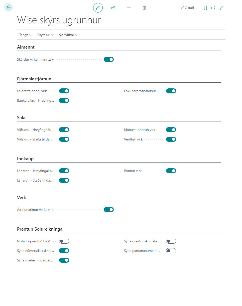The image size is (242, 306).
Task: Click the edit pencil icon
Action: click(98, 8)
